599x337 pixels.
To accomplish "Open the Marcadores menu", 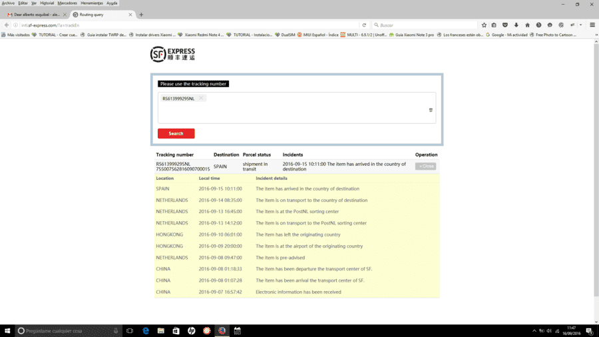I will pos(67,3).
